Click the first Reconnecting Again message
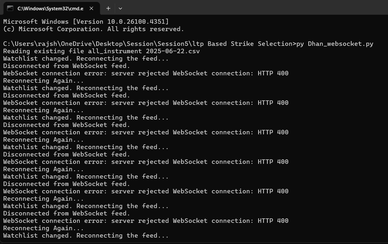 [43, 81]
